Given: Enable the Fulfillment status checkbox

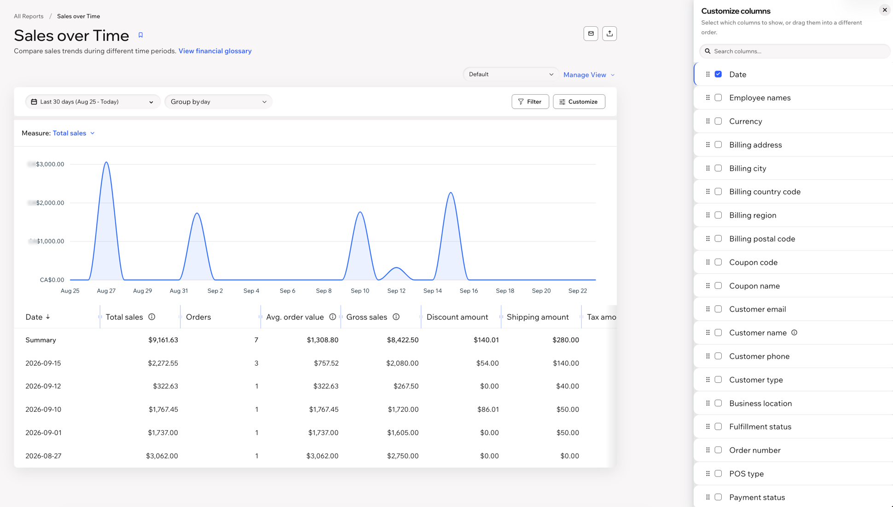Looking at the screenshot, I should pyautogui.click(x=718, y=426).
